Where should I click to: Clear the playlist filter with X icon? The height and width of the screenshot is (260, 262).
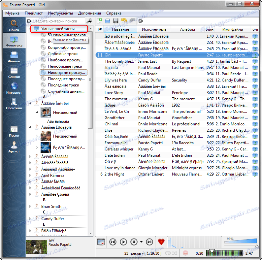141,21
